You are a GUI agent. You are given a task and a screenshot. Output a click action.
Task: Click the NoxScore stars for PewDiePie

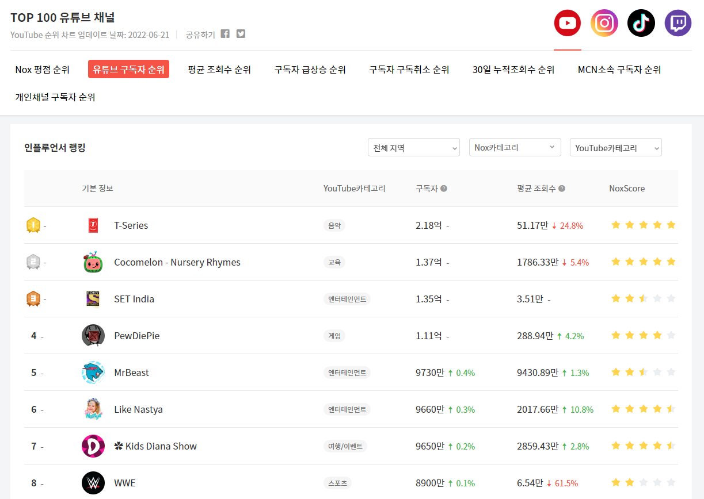(643, 335)
